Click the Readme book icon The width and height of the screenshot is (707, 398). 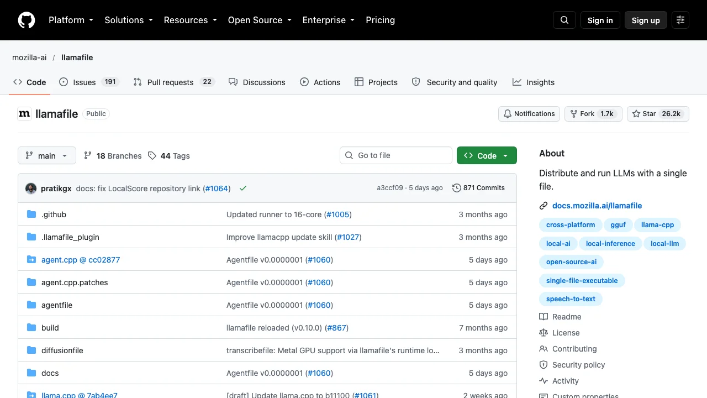[x=544, y=317]
